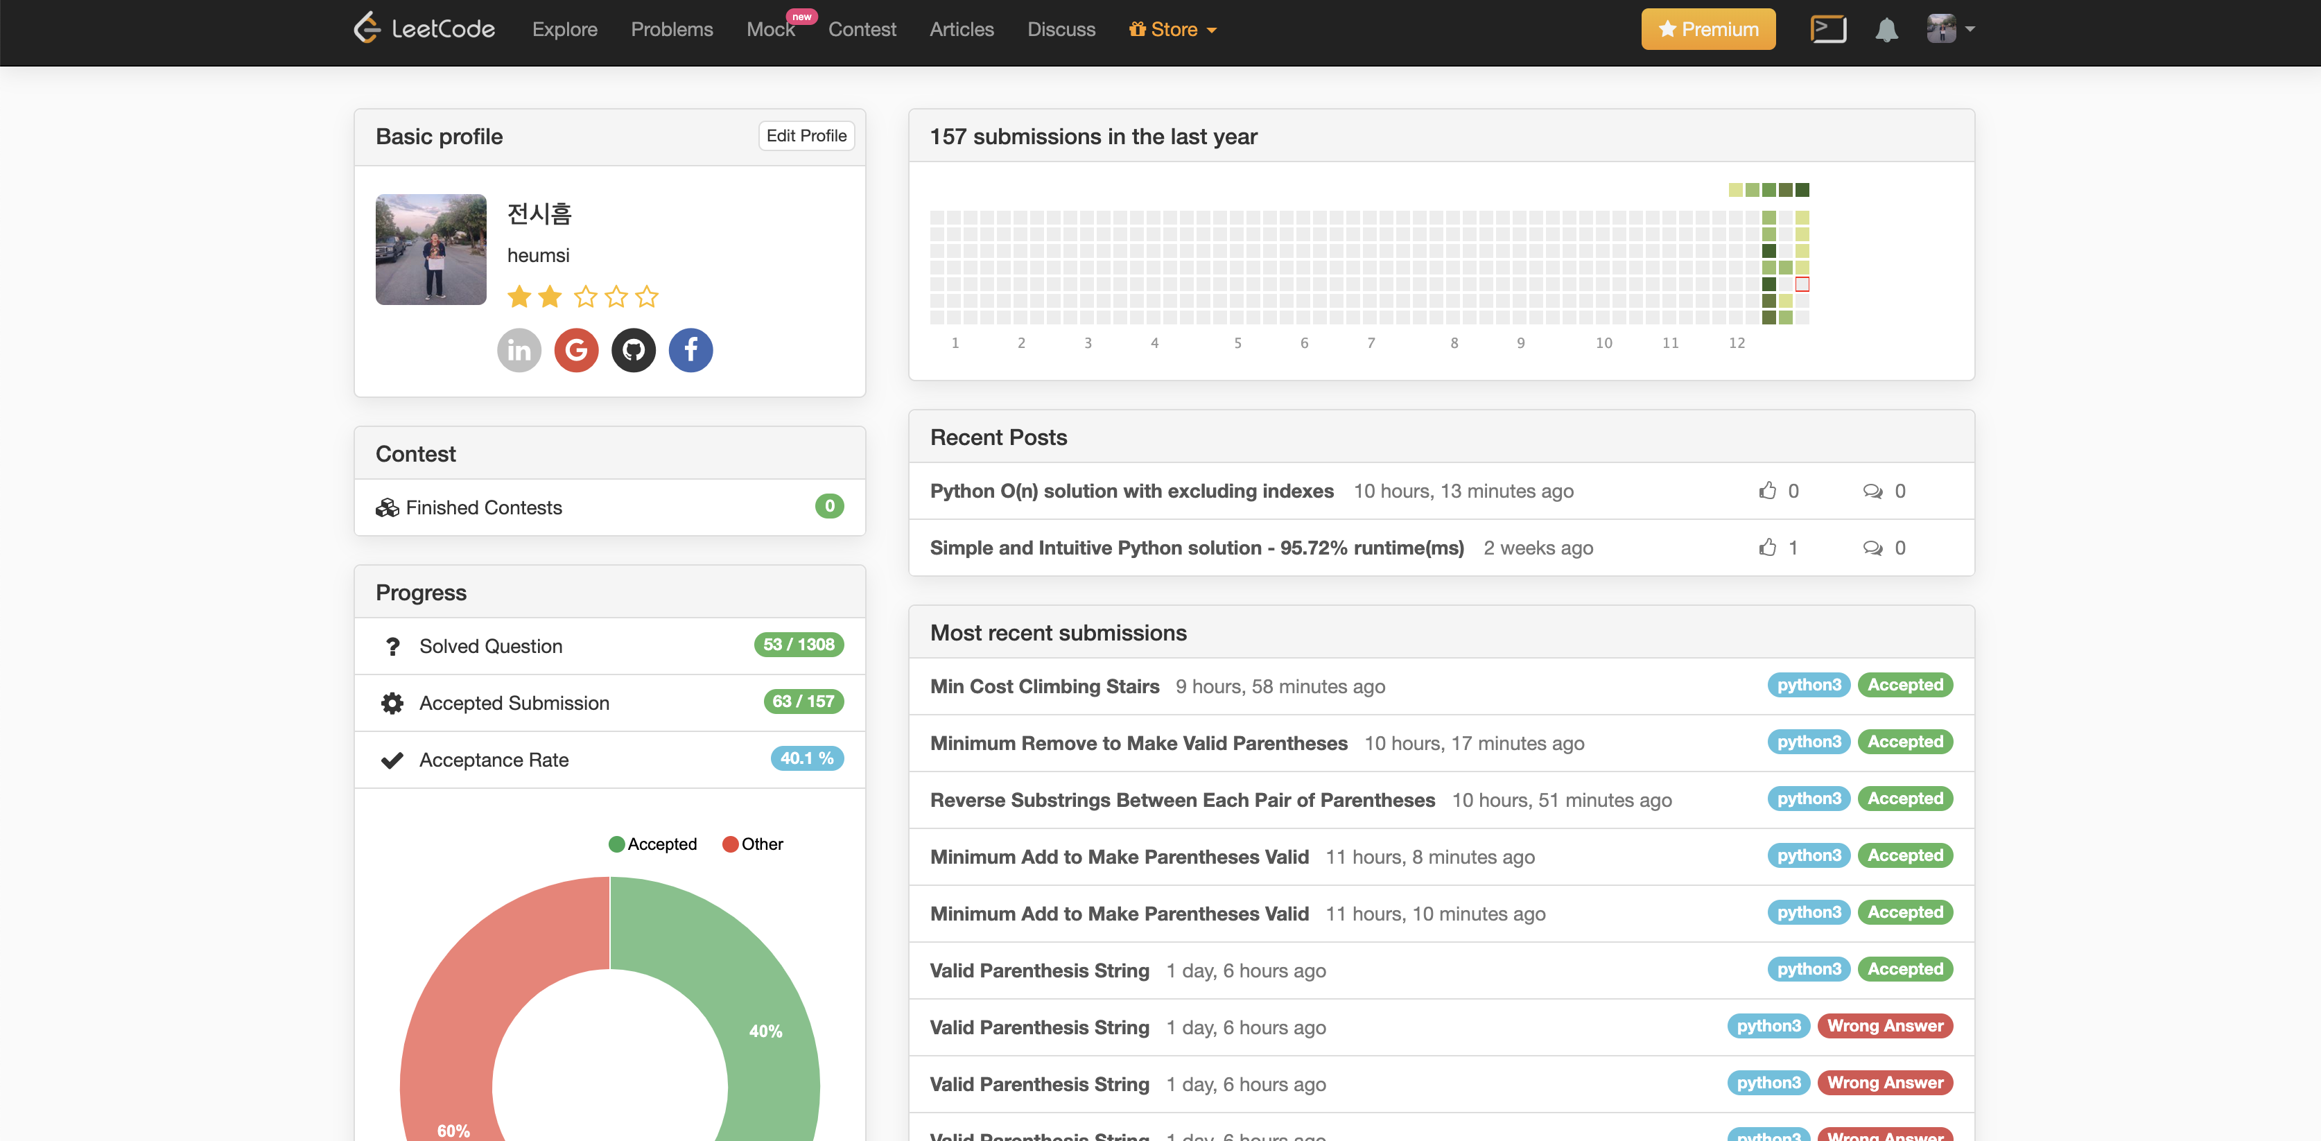The height and width of the screenshot is (1141, 2321).
Task: Click the LeetCode logo icon
Action: 367,28
